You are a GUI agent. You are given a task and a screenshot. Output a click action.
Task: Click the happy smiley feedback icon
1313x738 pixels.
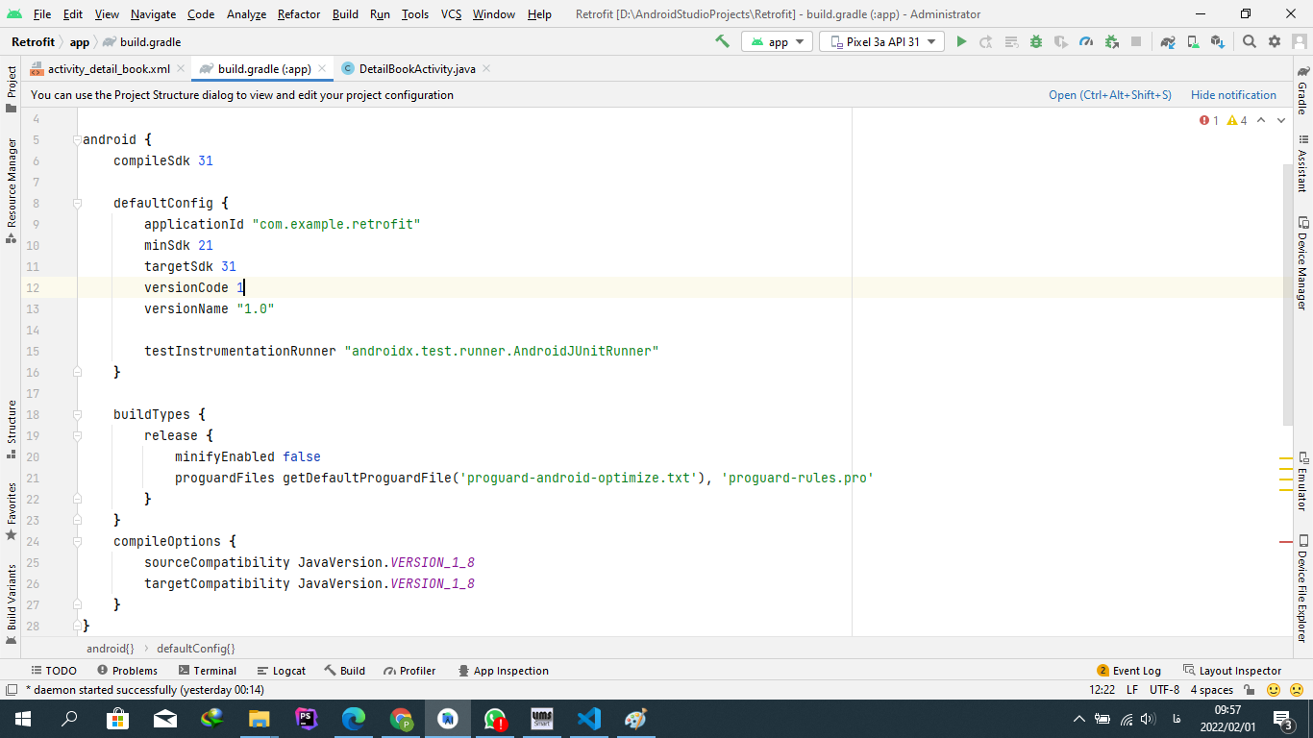click(x=1274, y=690)
